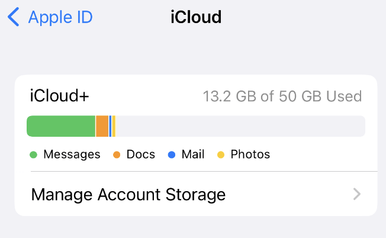Click the iCloud page title
Viewport: 386px width, 238px height.
point(196,17)
